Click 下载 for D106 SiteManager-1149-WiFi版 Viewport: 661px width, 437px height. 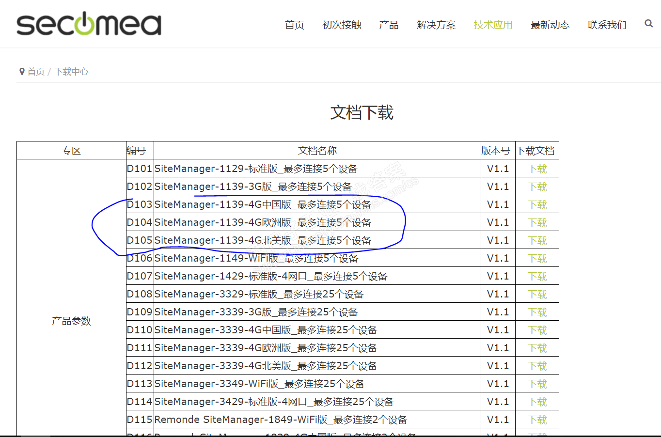pyautogui.click(x=537, y=258)
